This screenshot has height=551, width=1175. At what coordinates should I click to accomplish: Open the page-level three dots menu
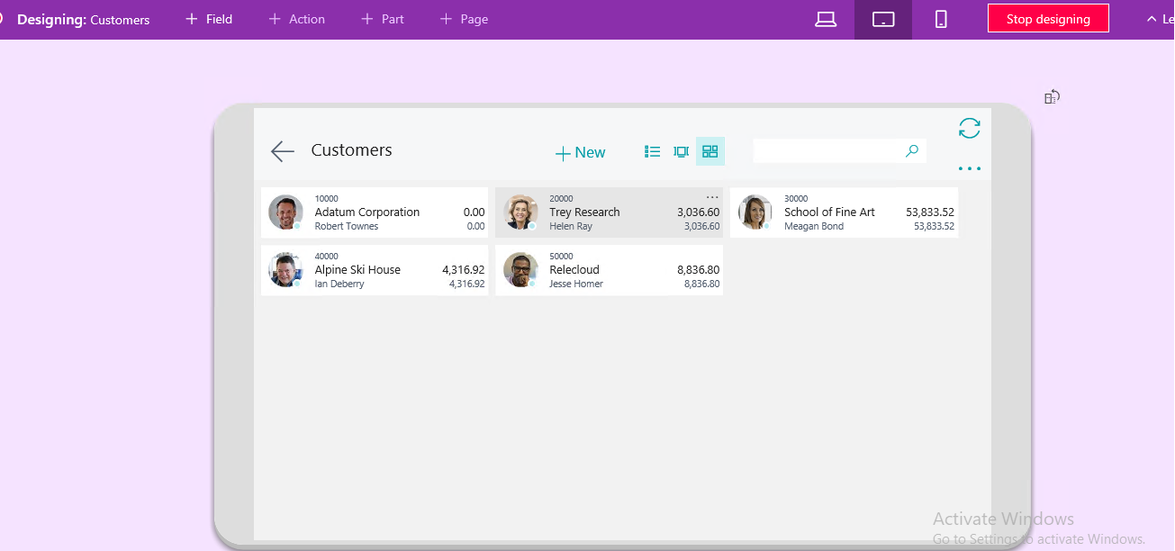(969, 168)
